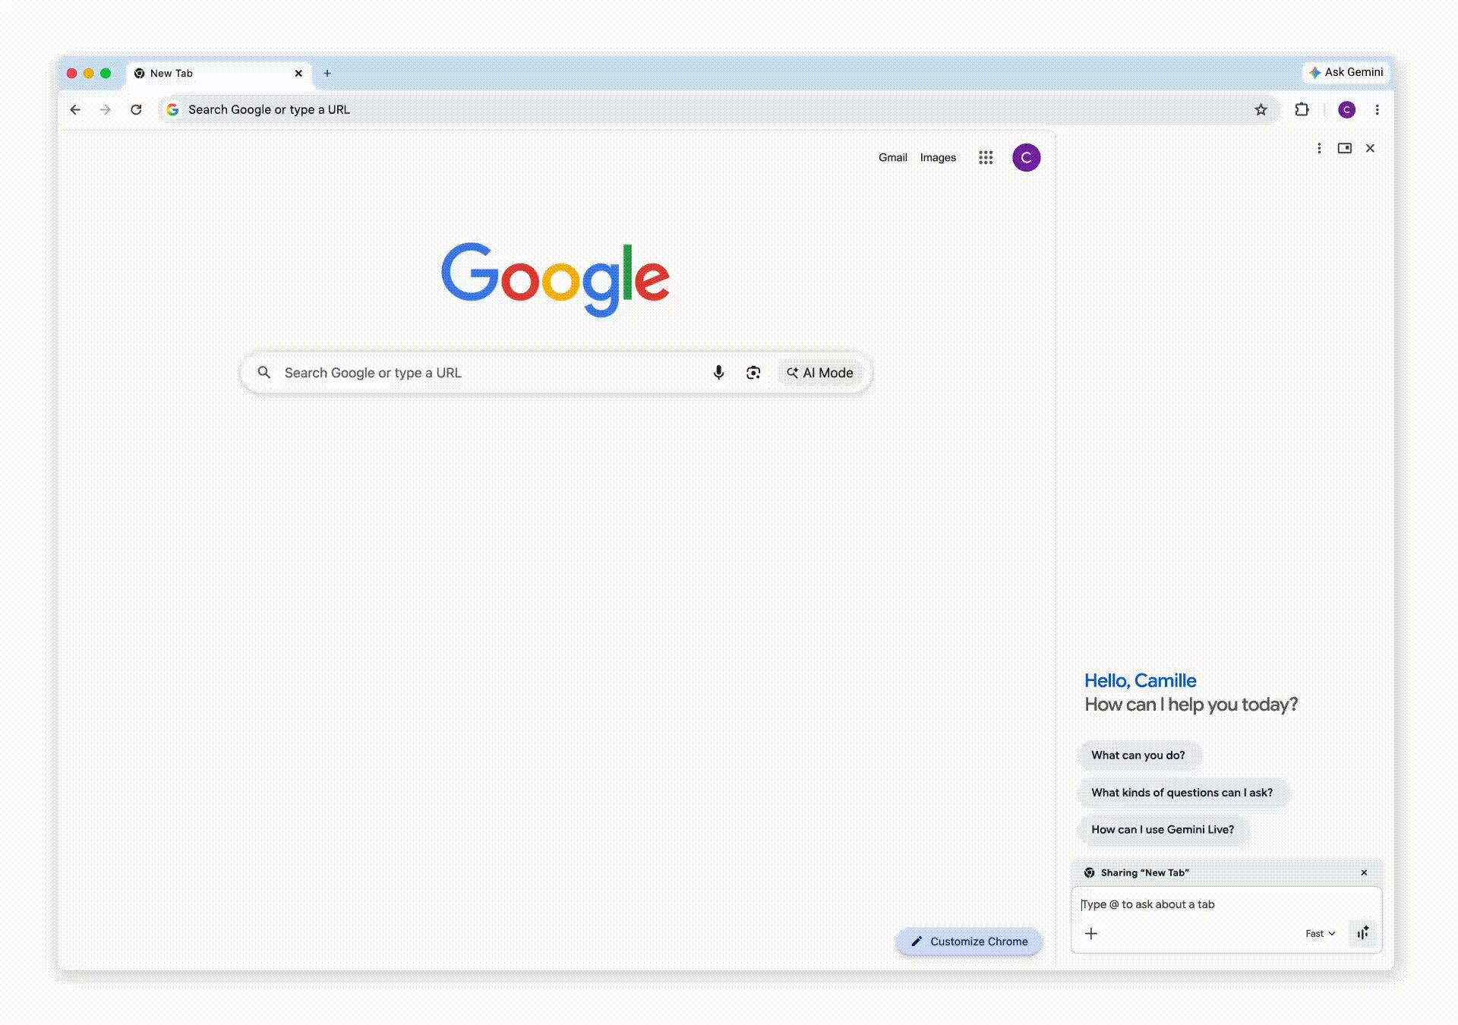Close the Gemini side panel
The image size is (1458, 1025).
(1370, 148)
